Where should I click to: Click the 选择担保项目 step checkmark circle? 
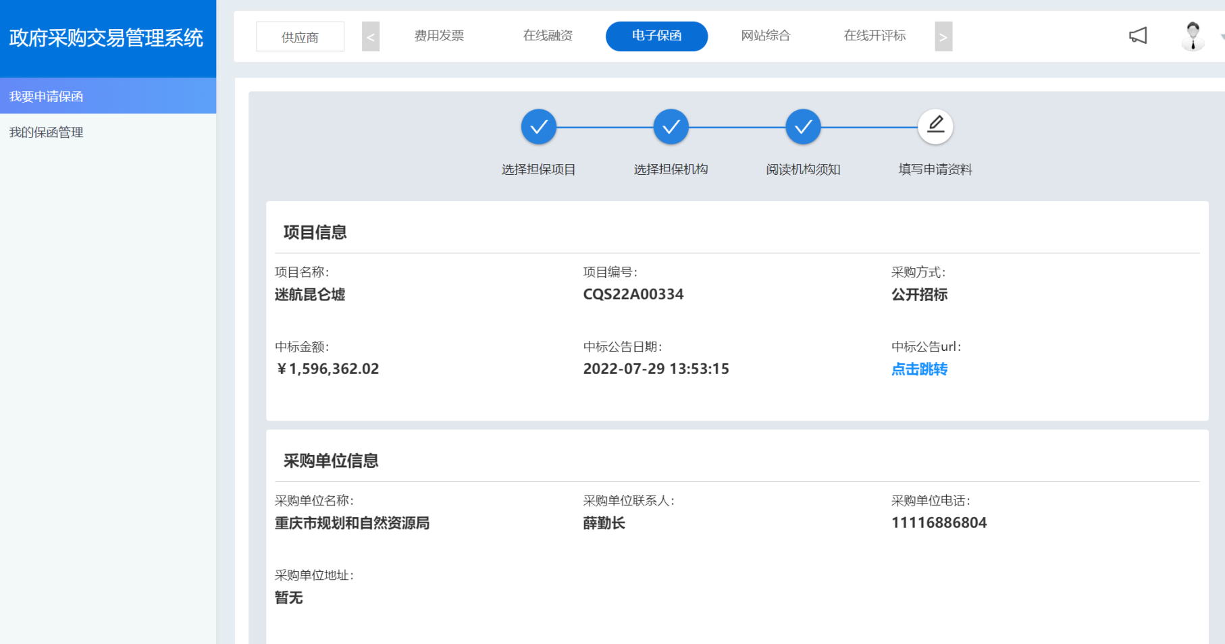tap(538, 127)
